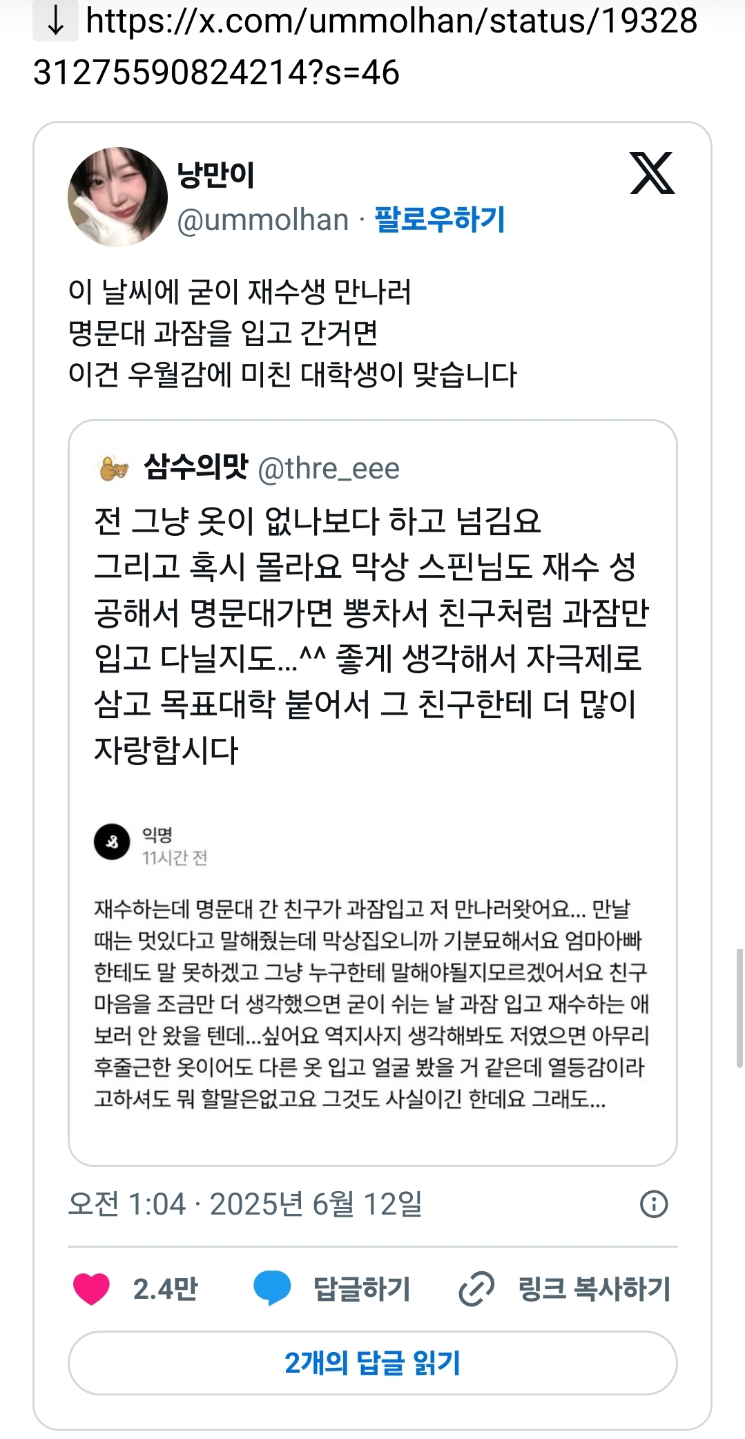Click 답글하기 reply text
The height and width of the screenshot is (1439, 745).
[x=362, y=1289]
